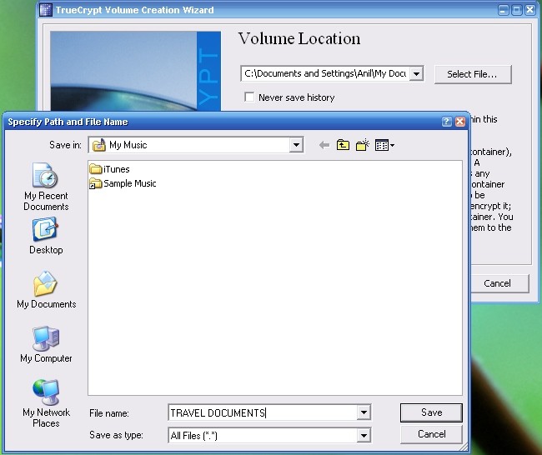Click the My Music folder icon in Save in
542x455 pixels.
pos(99,145)
